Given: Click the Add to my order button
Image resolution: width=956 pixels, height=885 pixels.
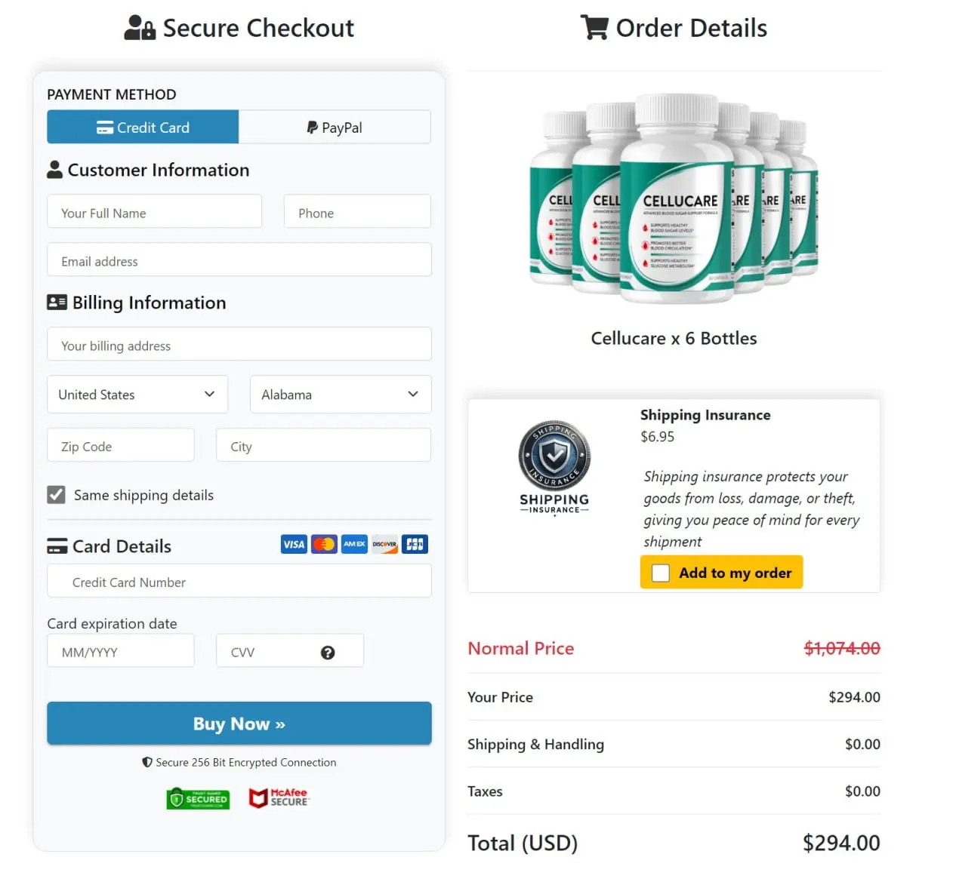Looking at the screenshot, I should [720, 572].
